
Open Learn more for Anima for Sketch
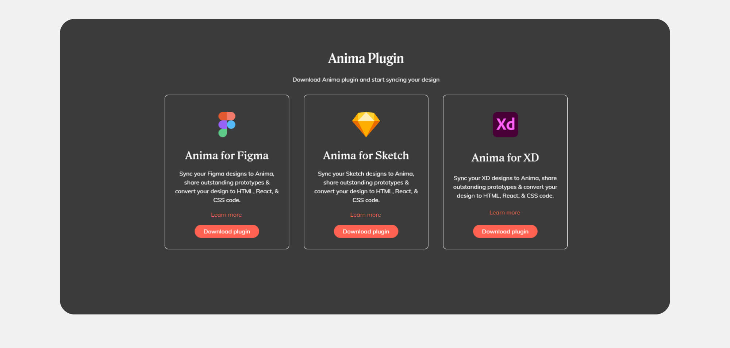[365, 214]
